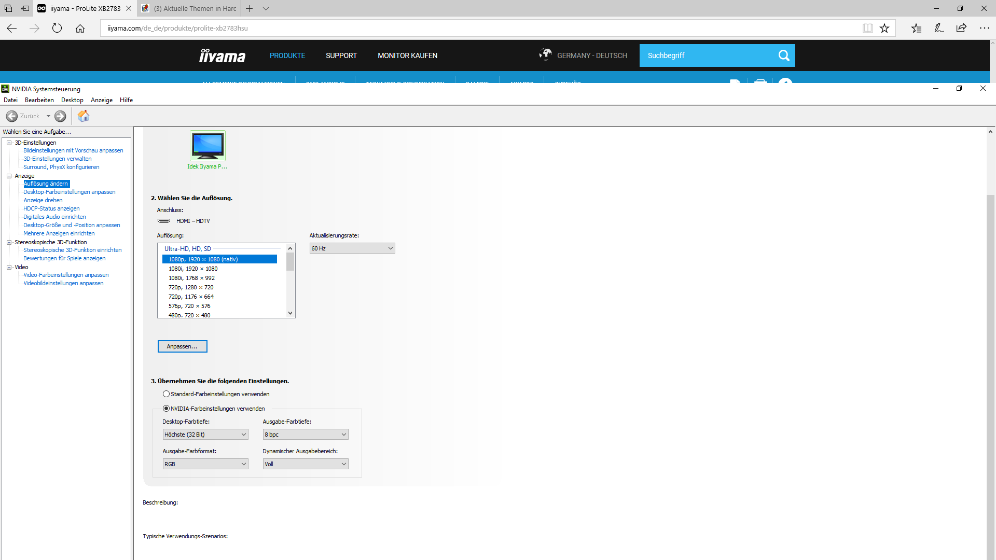Open Desktop-Farbeinstellungen anpassen link
996x560 pixels.
pos(70,192)
